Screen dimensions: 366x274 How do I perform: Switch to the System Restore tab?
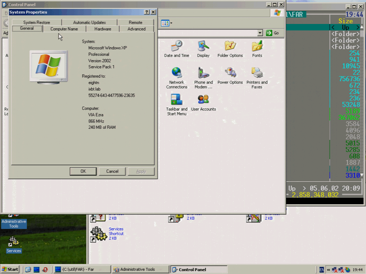(x=36, y=23)
